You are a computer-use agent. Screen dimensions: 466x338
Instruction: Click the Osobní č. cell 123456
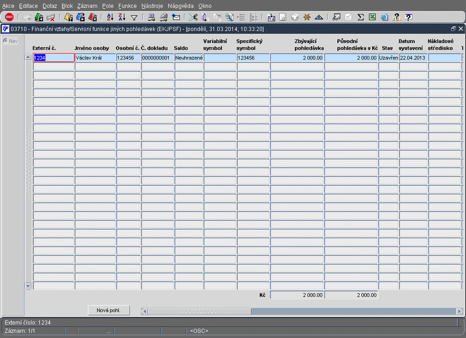128,58
